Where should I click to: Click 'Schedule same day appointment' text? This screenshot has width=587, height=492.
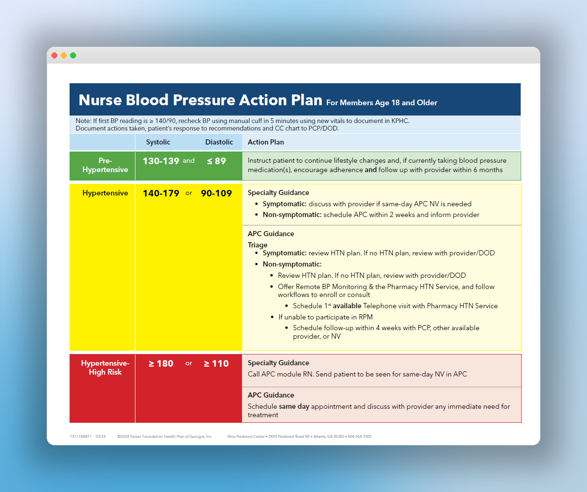[379, 411]
